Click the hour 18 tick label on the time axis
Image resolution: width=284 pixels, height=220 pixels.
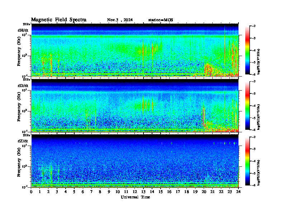click(186, 192)
